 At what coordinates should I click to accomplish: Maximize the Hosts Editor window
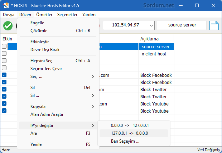(197, 5)
